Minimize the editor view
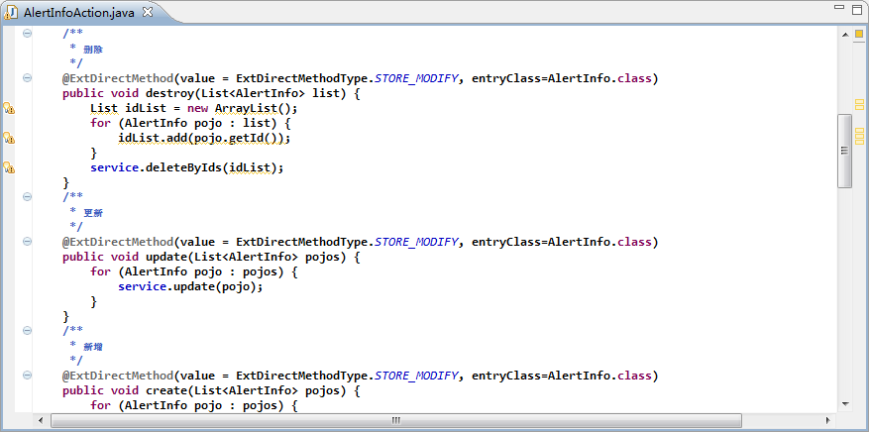The width and height of the screenshot is (869, 432). [x=839, y=8]
